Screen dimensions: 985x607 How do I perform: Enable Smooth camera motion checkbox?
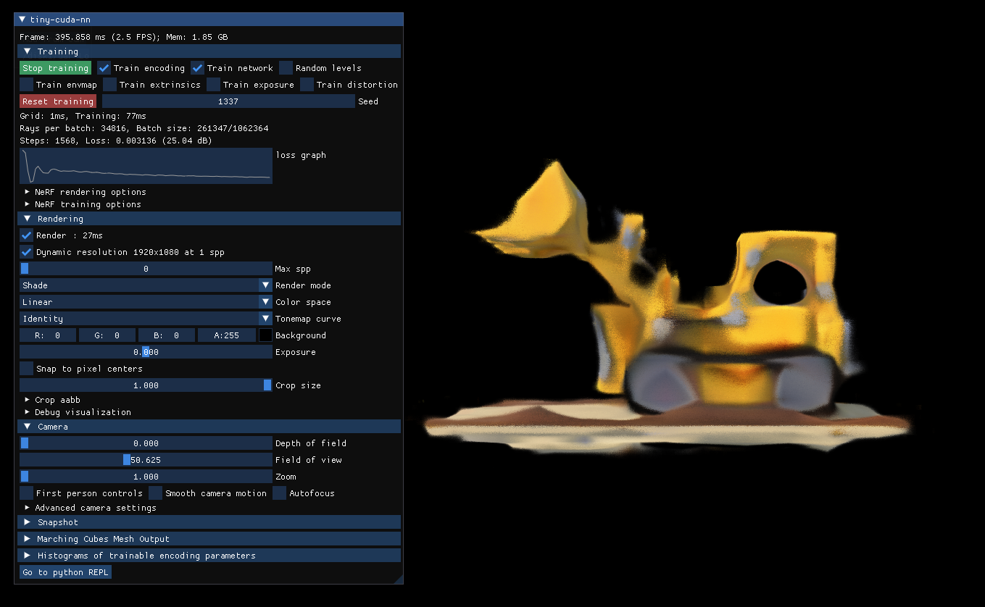156,493
